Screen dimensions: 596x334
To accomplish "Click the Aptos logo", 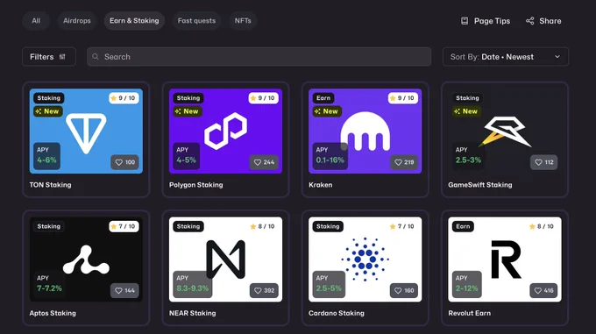I will tap(86, 259).
